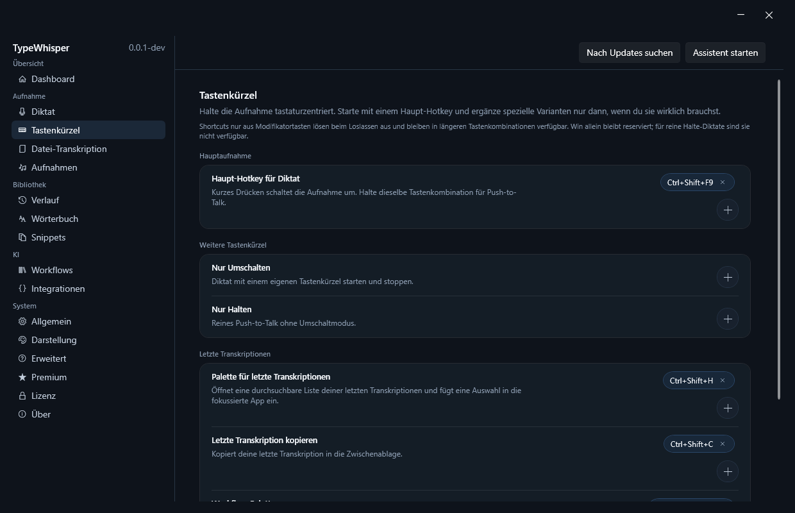795x513 pixels.
Task: Select the Diktat microphone icon
Action: [22, 112]
